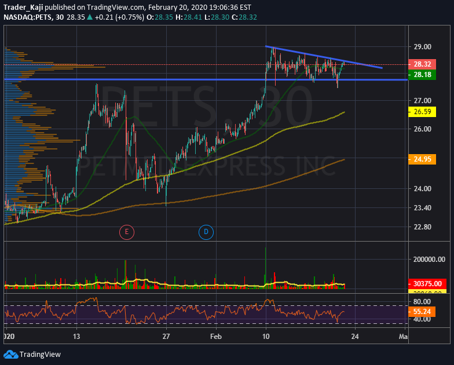Click the TradingView cloud logo icon
The width and height of the screenshot is (454, 365).
10,355
